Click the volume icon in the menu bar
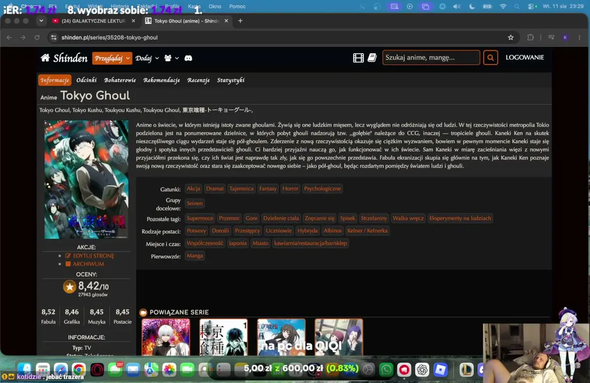This screenshot has height=383, width=590. (457, 6)
